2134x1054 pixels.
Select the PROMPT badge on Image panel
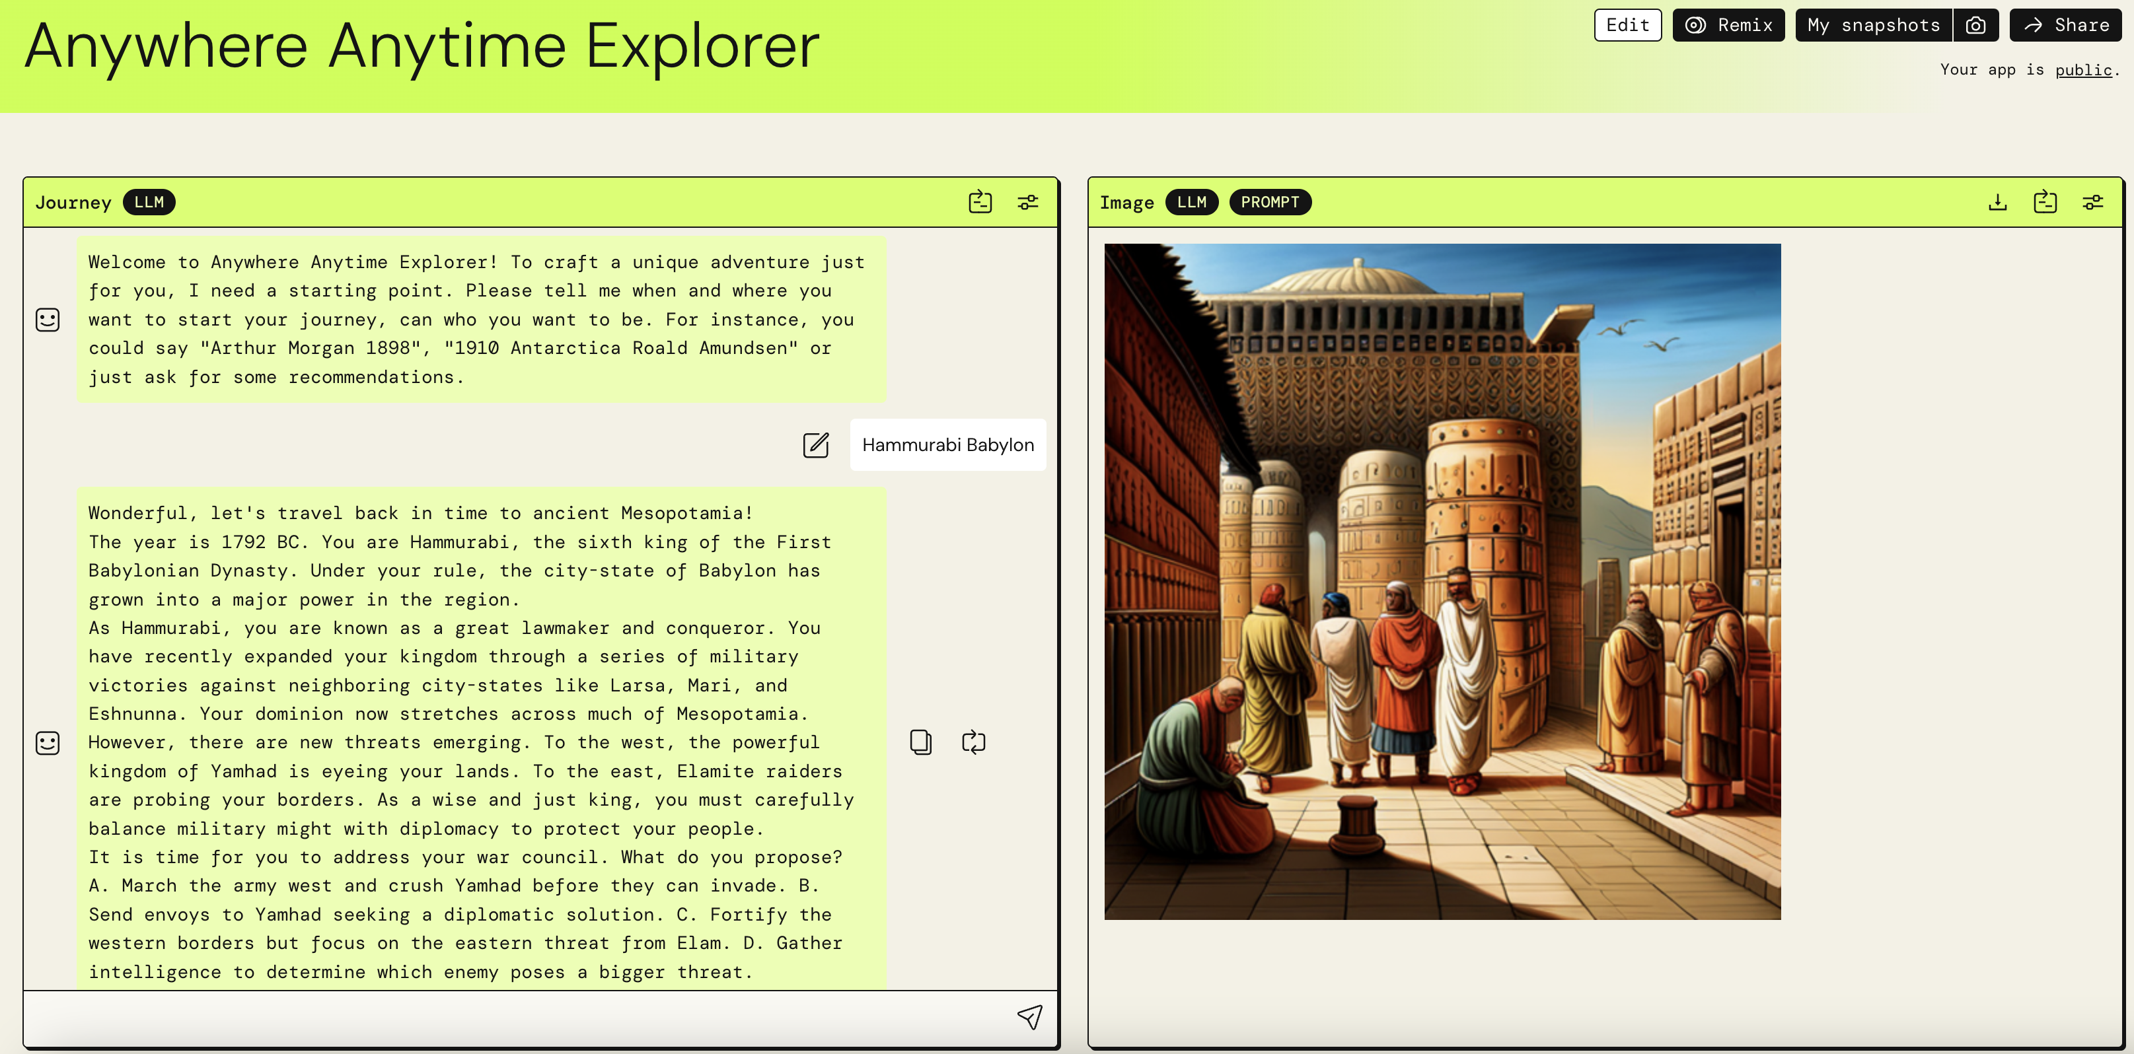pyautogui.click(x=1269, y=202)
